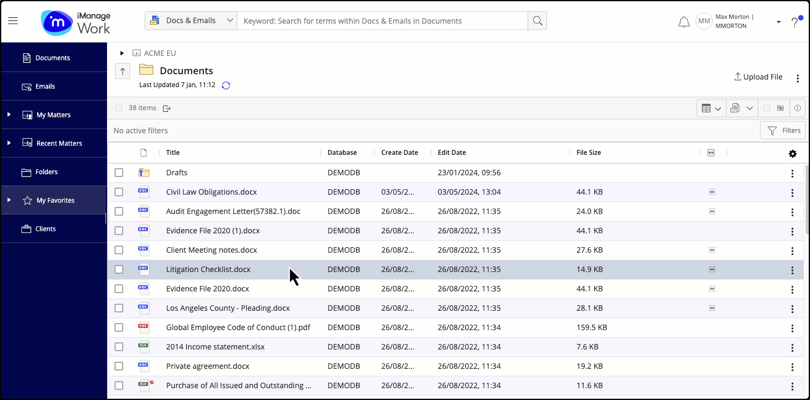Check the select-all checkbox above the list
Image resolution: width=810 pixels, height=400 pixels.
click(x=118, y=108)
